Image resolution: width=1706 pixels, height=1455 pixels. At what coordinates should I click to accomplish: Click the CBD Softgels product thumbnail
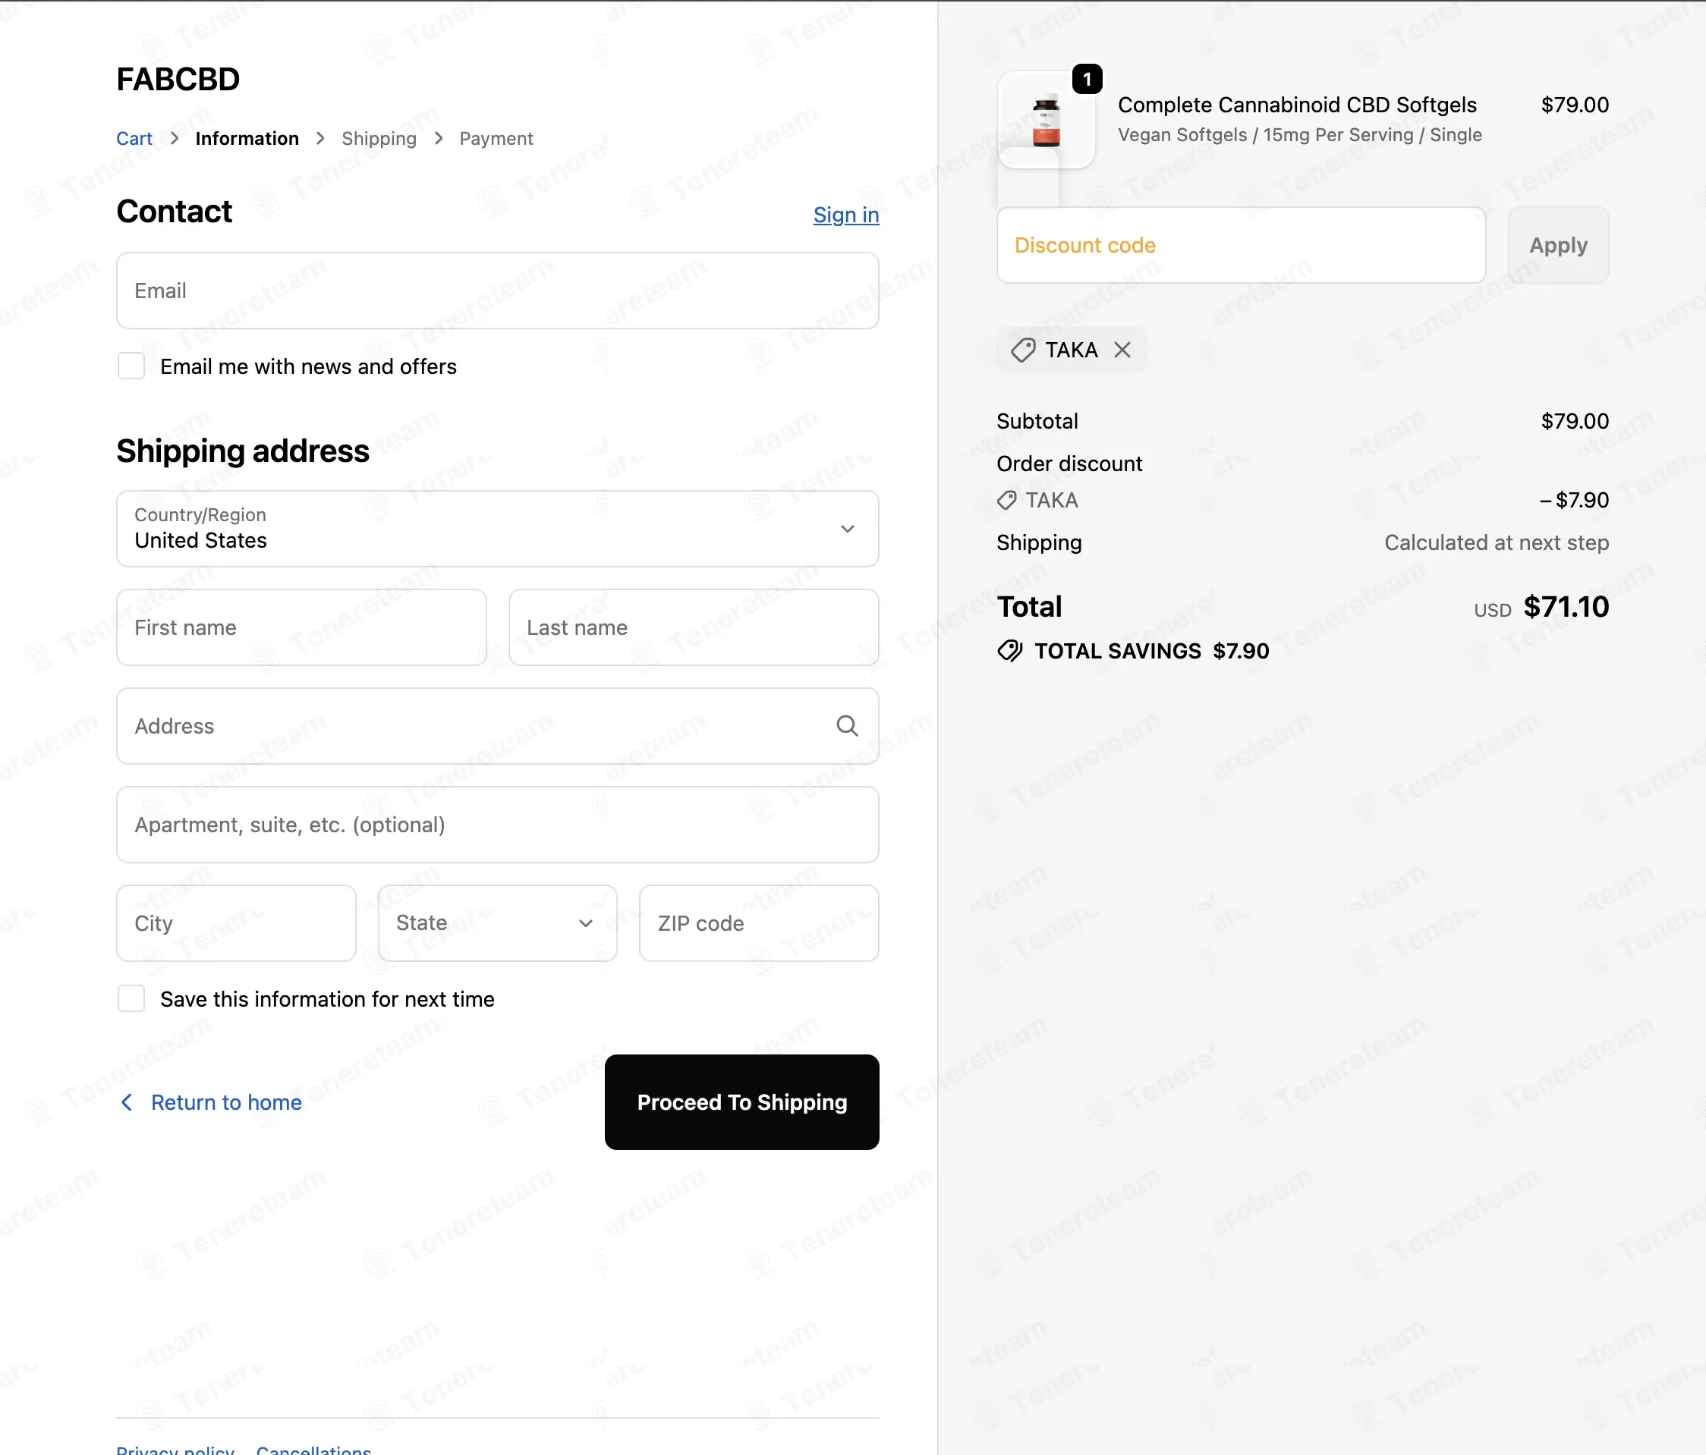1046,120
